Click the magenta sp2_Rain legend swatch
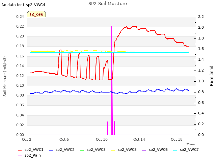 point(20,156)
